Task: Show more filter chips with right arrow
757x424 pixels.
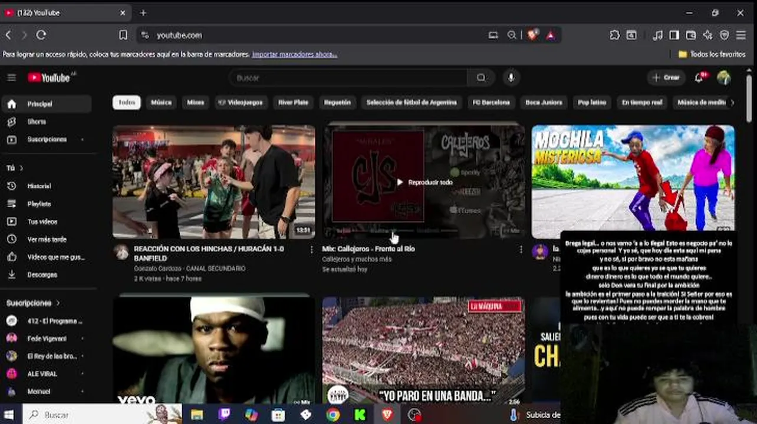Action: (732, 102)
